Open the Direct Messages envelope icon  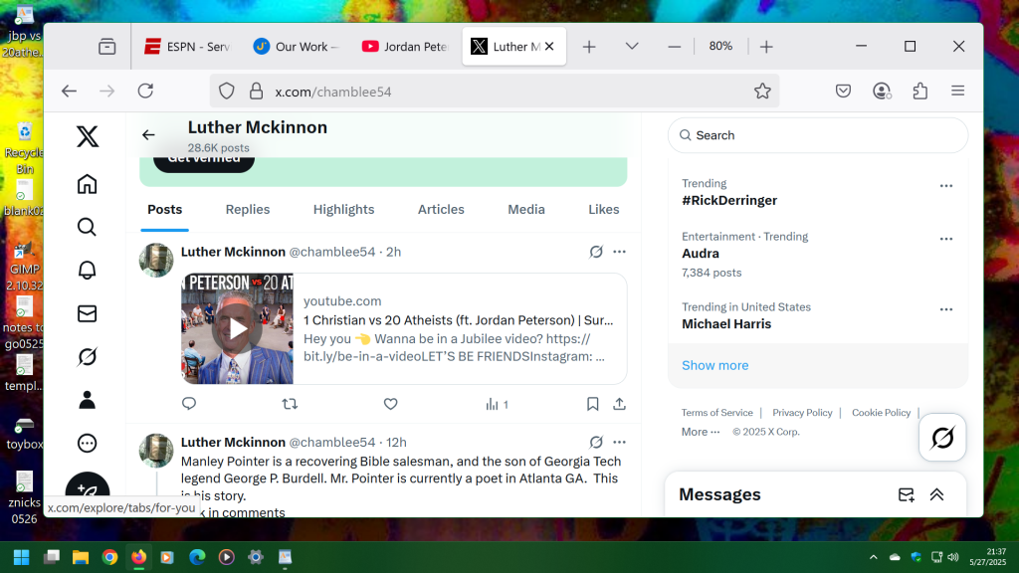(x=88, y=313)
